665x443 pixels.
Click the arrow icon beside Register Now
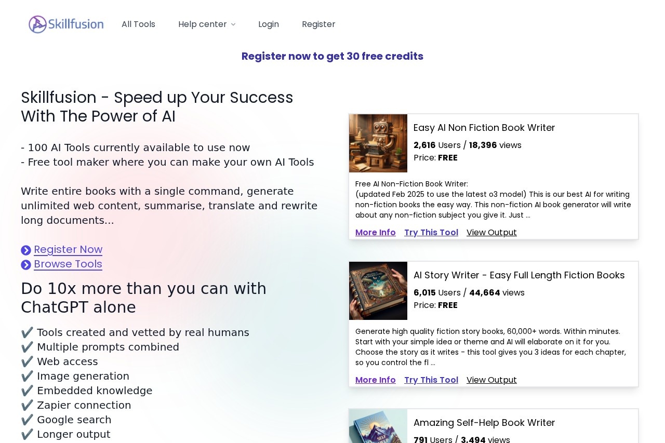pyautogui.click(x=26, y=250)
